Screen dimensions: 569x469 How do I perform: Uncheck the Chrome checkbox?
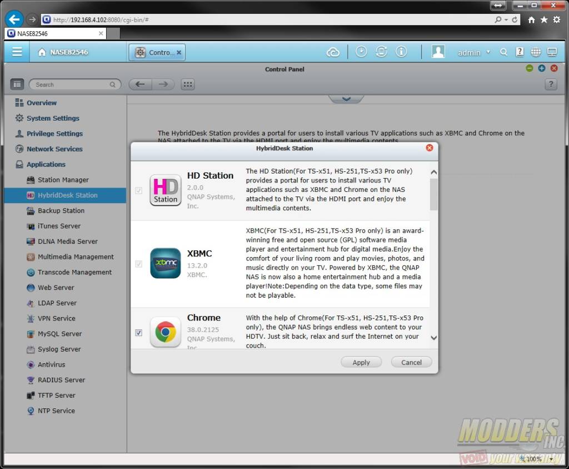pyautogui.click(x=138, y=332)
